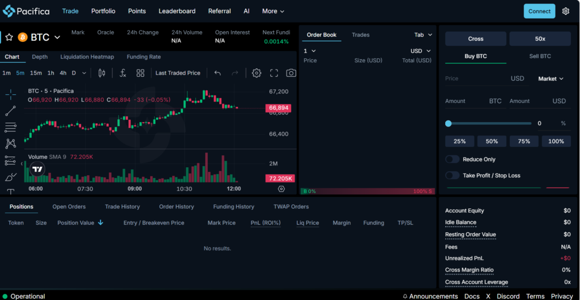This screenshot has width=580, height=300.
Task: Open settings gear in top navigation
Action: pos(566,11)
